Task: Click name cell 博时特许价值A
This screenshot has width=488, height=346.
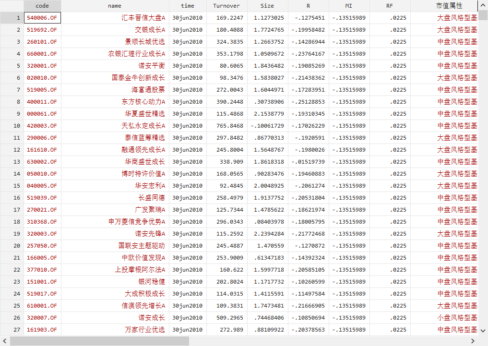Action: click(x=115, y=174)
